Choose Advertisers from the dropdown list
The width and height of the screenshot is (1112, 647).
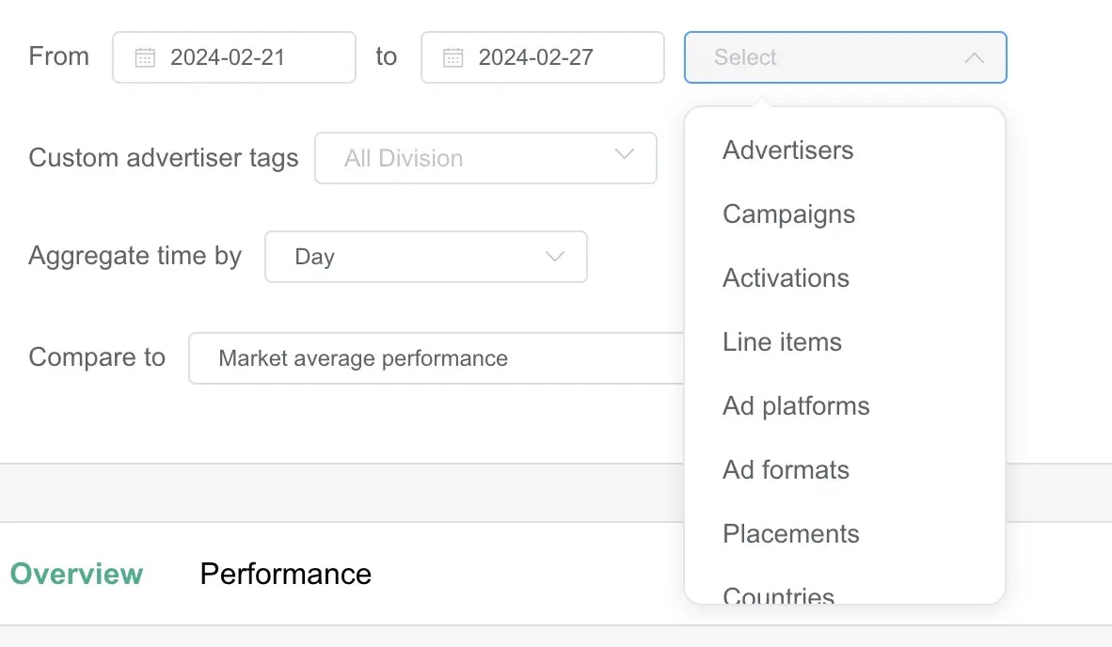[788, 150]
